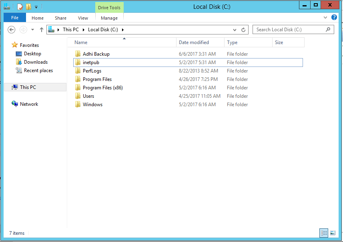The image size is (343, 242).
Task: Click the Adhi Backup folder icon
Action: pos(78,54)
